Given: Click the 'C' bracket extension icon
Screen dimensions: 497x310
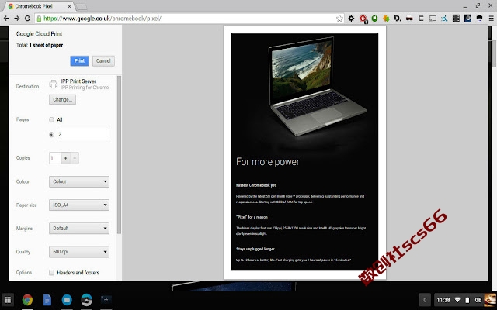Looking at the screenshot, I should coord(421,19).
